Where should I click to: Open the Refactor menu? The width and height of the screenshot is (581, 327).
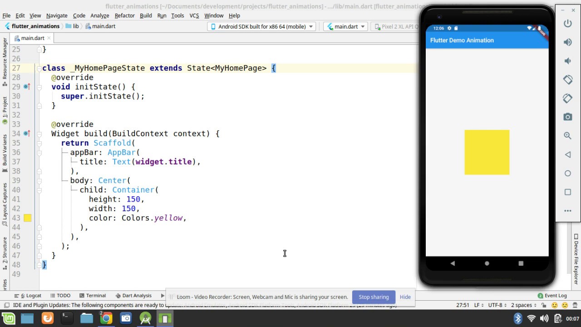click(124, 15)
